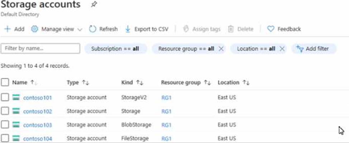This screenshot has height=143, width=349.
Task: Click contoso102 storage account icon
Action: 16,111
